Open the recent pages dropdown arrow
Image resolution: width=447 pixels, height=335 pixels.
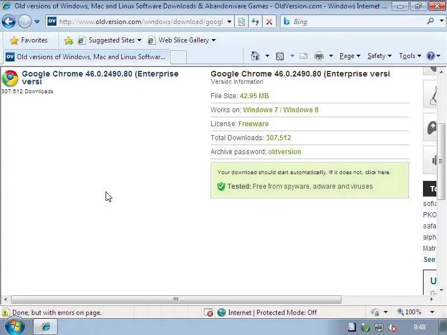(x=37, y=22)
